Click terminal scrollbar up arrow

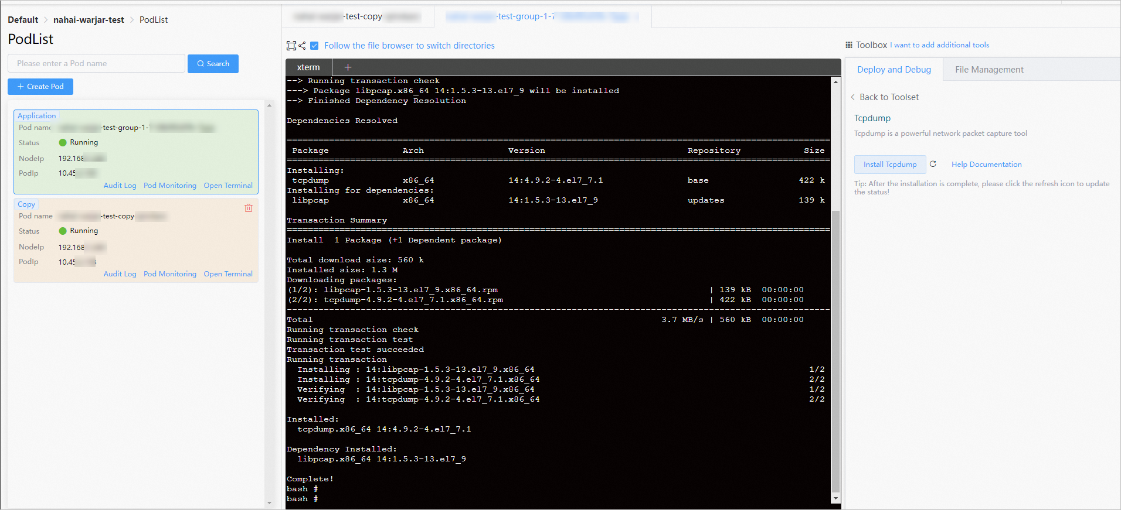tap(835, 82)
